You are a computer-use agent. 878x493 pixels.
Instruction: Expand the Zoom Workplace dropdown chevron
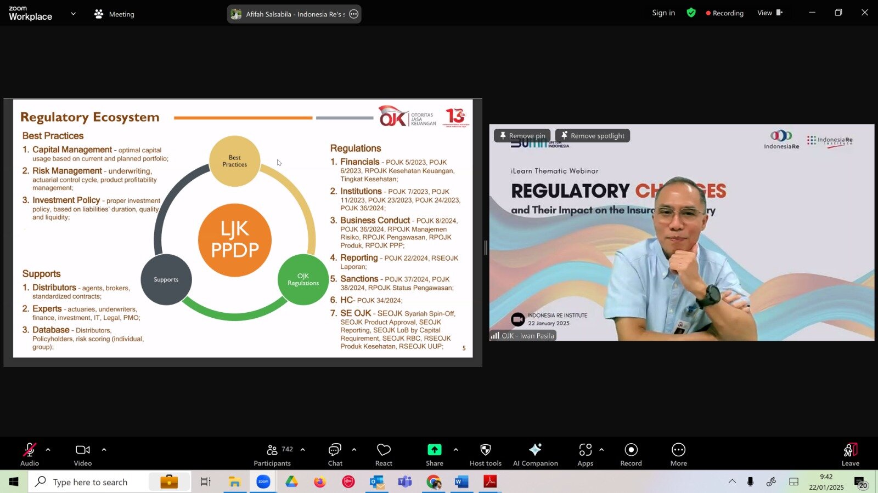click(x=74, y=14)
